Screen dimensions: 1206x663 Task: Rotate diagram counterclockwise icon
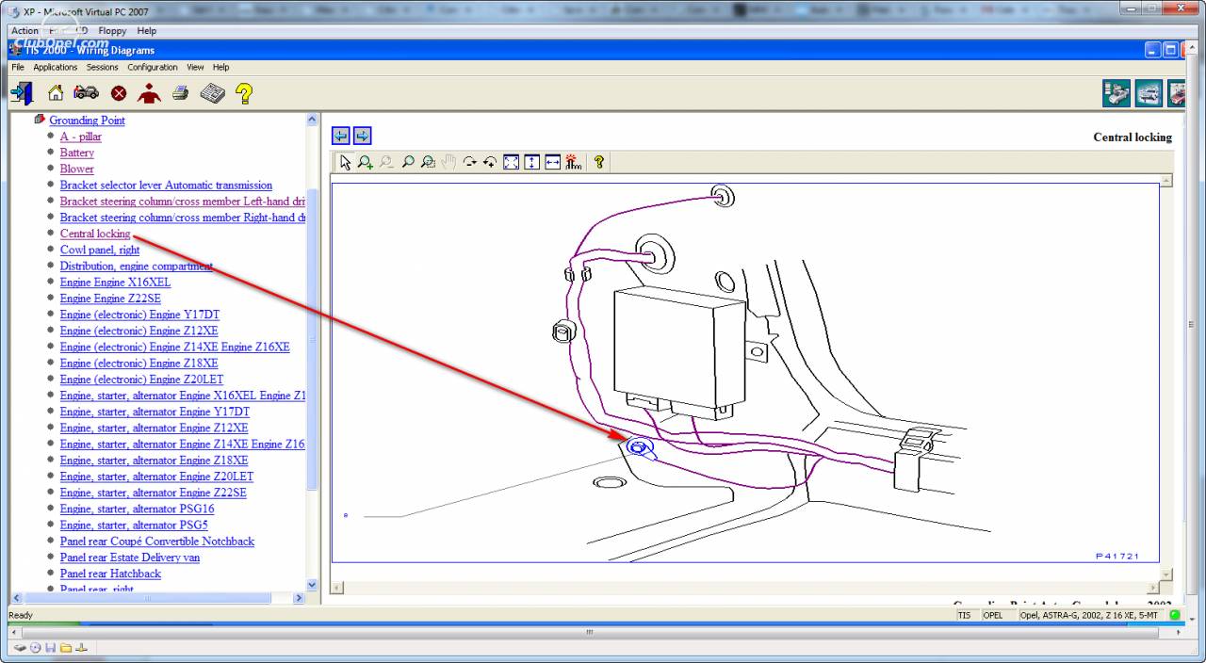[490, 162]
